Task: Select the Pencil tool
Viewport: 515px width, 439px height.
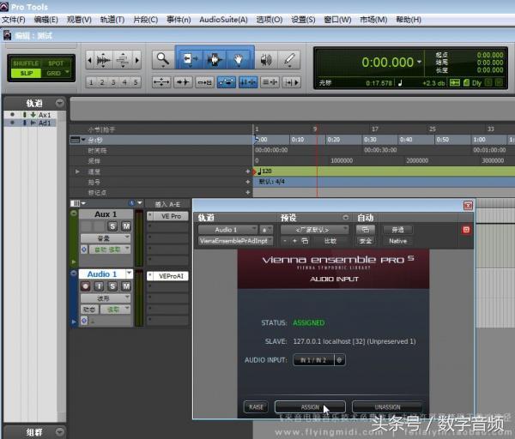Action: pyautogui.click(x=289, y=59)
